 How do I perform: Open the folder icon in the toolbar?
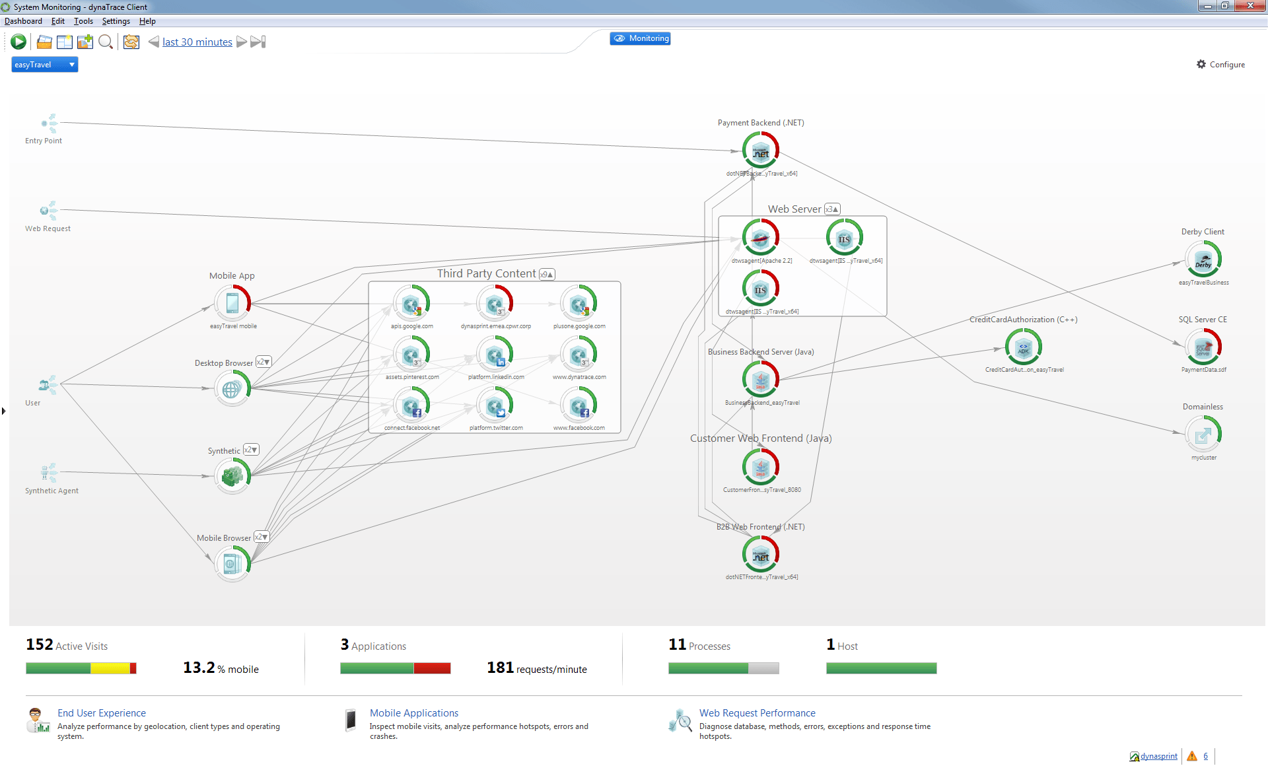pyautogui.click(x=44, y=42)
